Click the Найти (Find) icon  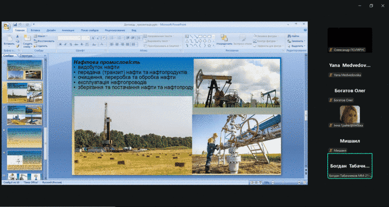pyautogui.click(x=294, y=36)
